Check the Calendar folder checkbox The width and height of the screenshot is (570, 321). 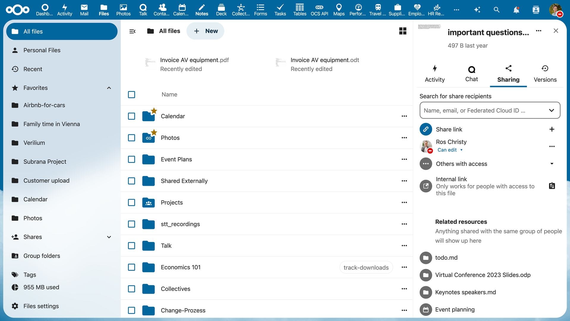(x=131, y=116)
